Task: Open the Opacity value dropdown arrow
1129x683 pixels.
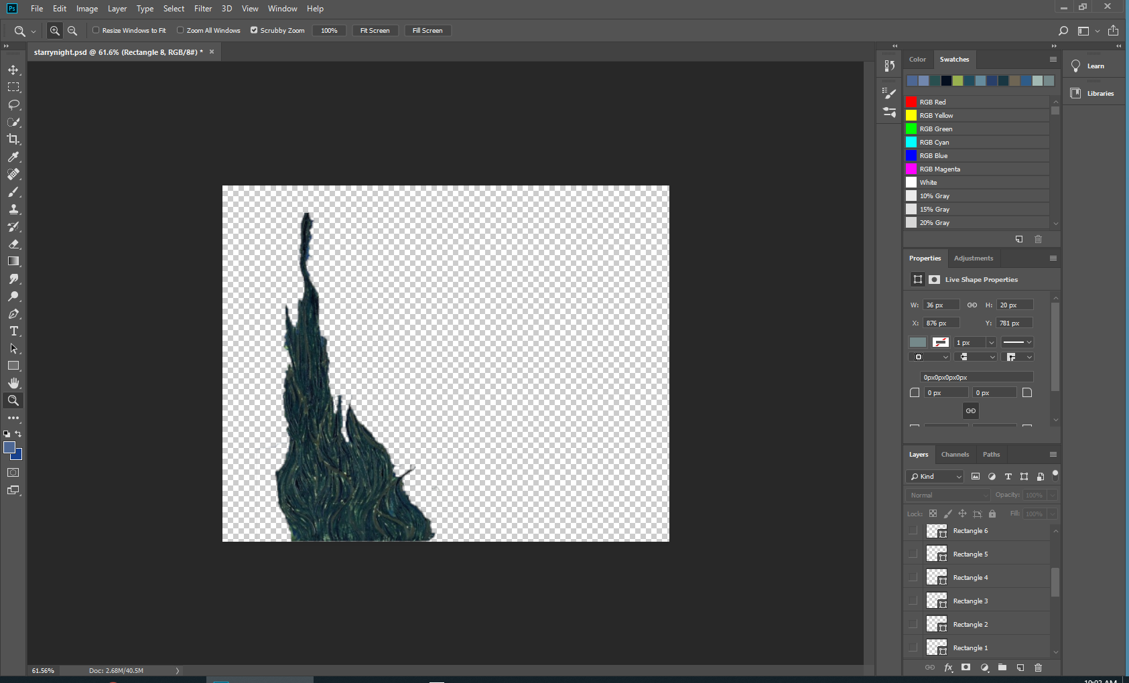Action: point(1053,496)
